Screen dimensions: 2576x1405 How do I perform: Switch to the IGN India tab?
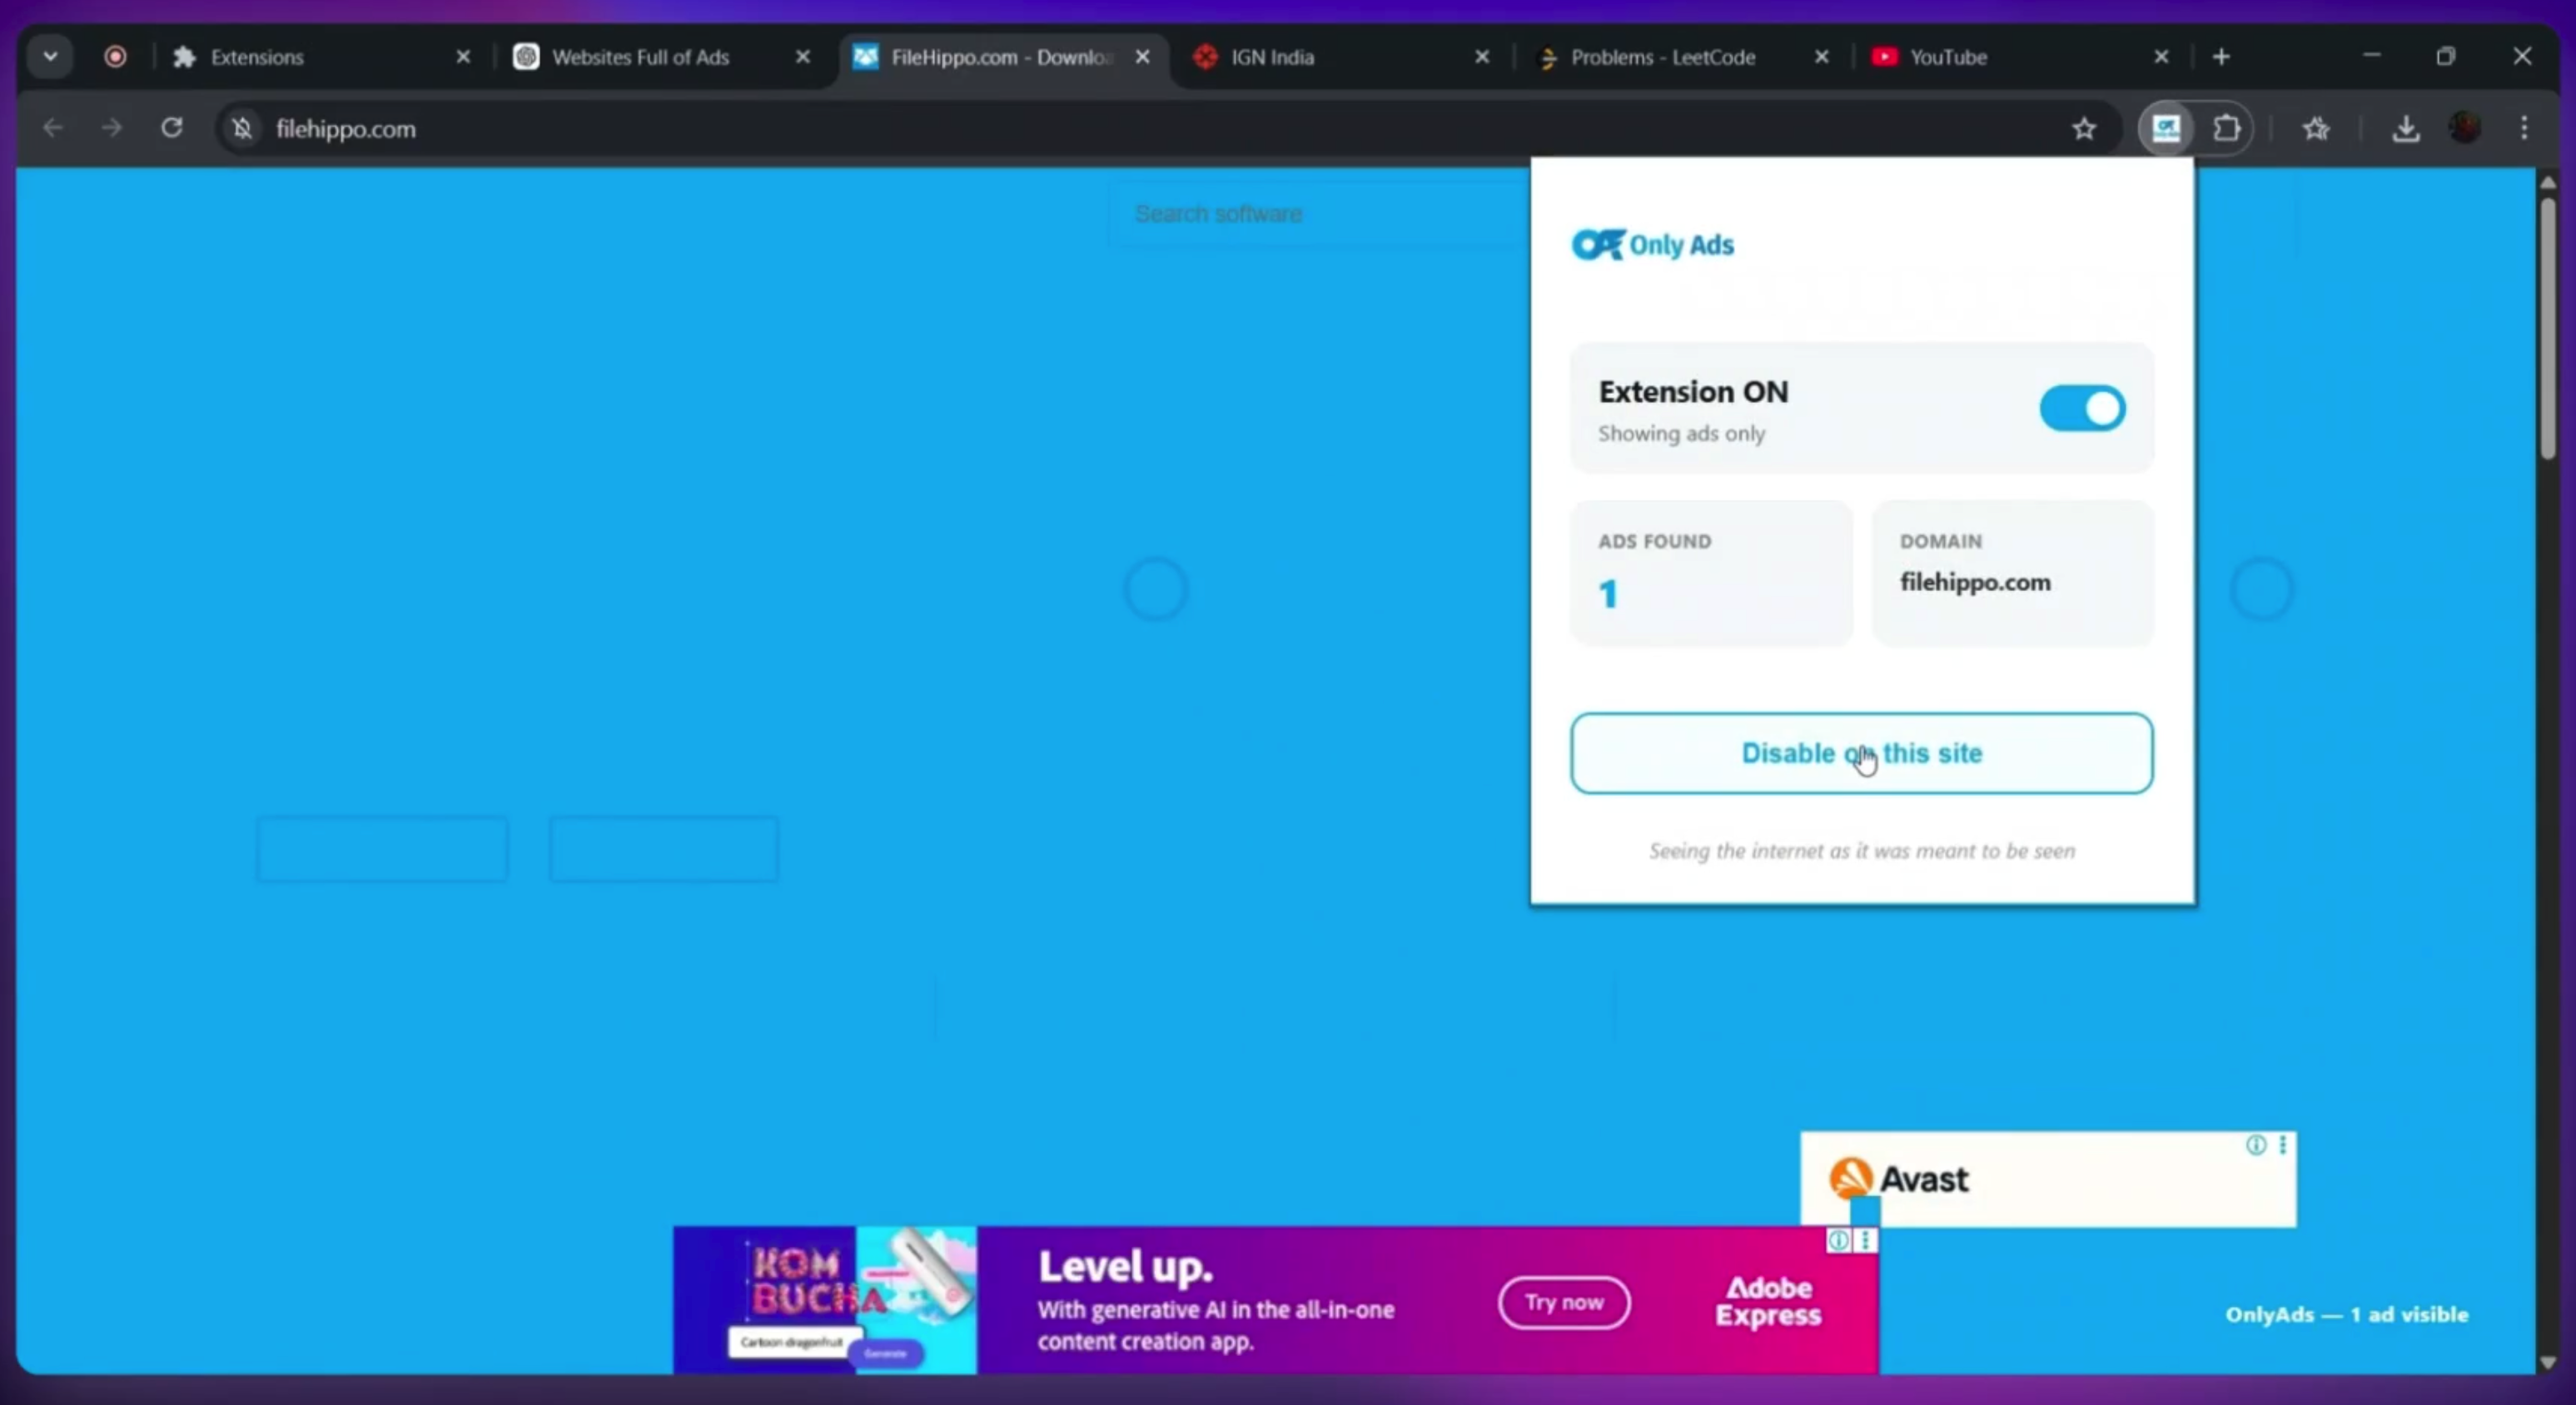click(x=1272, y=57)
